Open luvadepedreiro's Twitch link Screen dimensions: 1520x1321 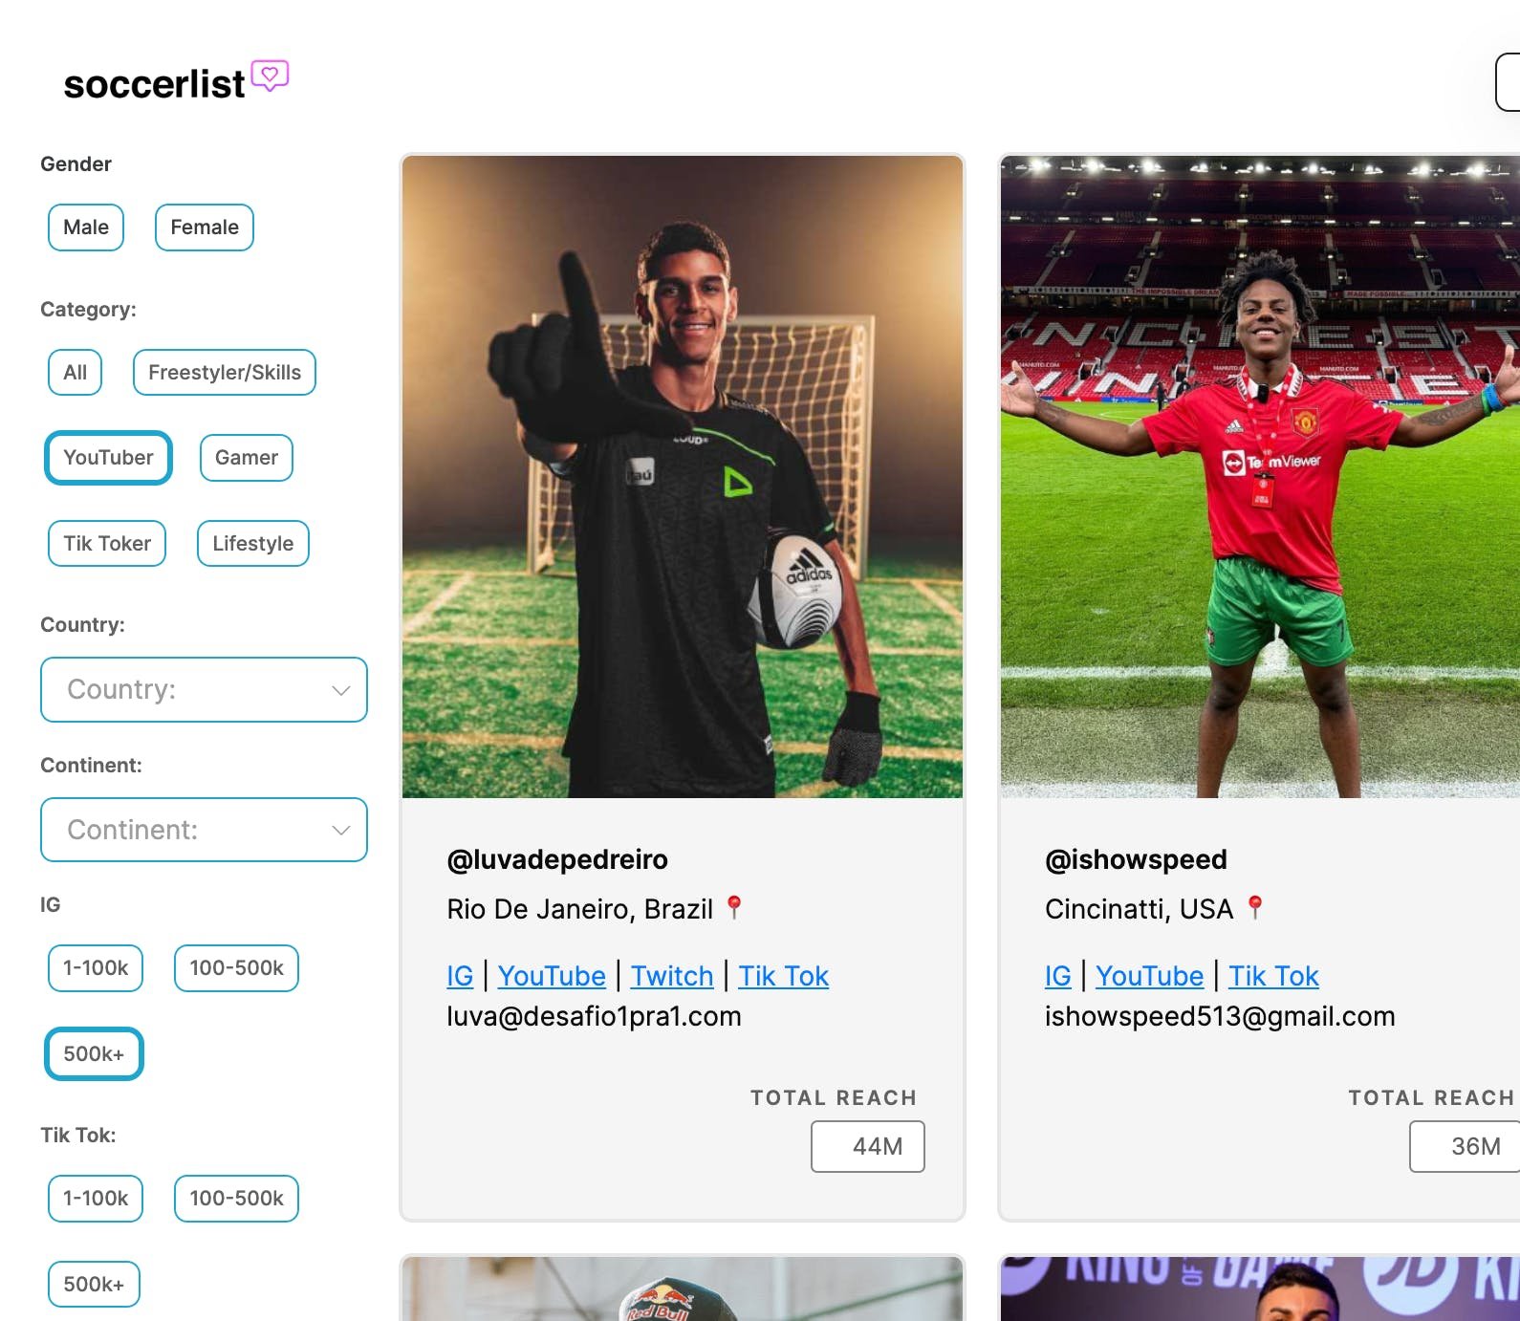click(x=672, y=976)
